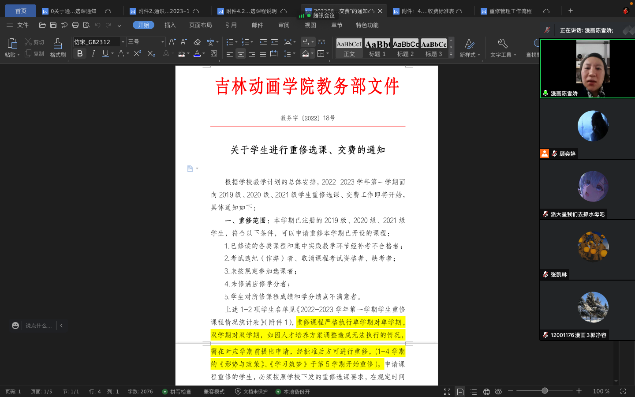Click the increase font size icon
The height and width of the screenshot is (397, 635).
[x=172, y=42]
